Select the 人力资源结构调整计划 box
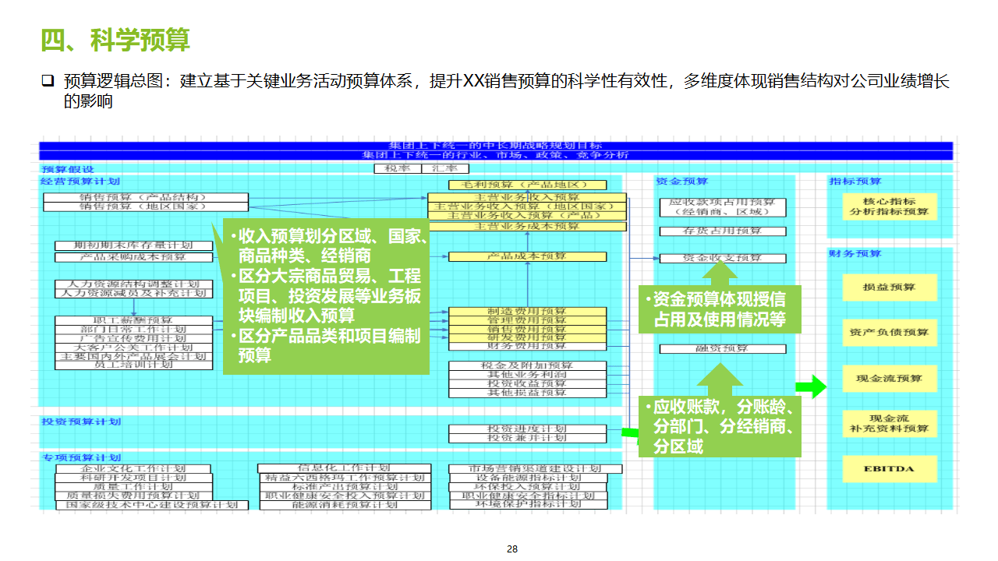Screen dimensions: 998x561 click(133, 284)
